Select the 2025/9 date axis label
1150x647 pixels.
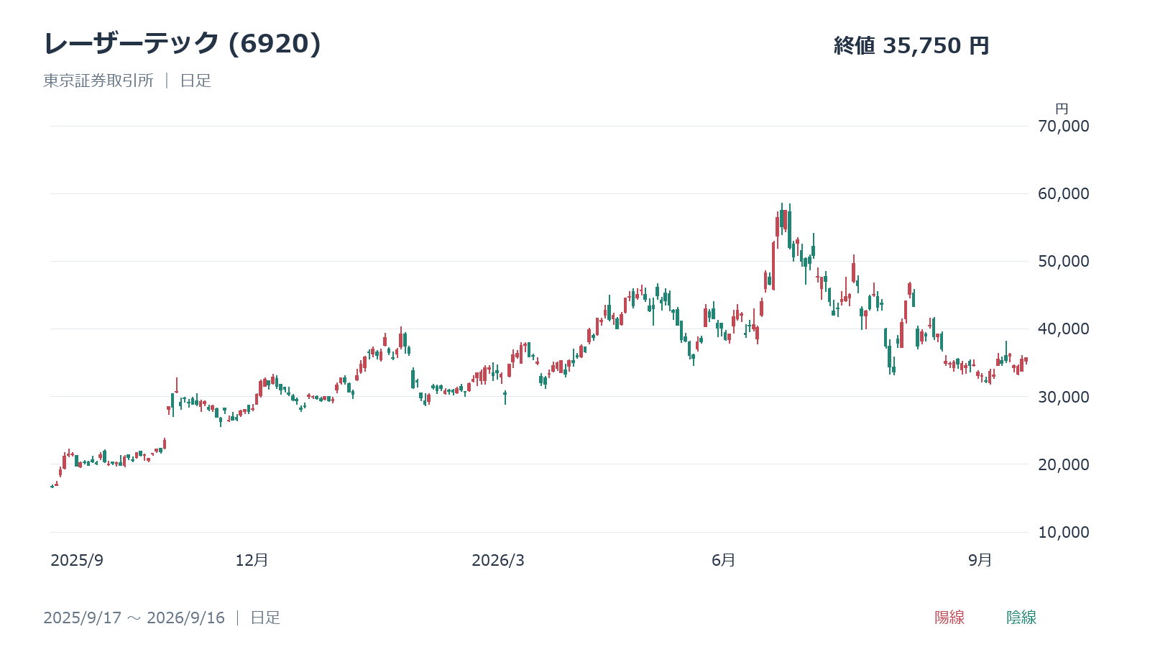[77, 561]
